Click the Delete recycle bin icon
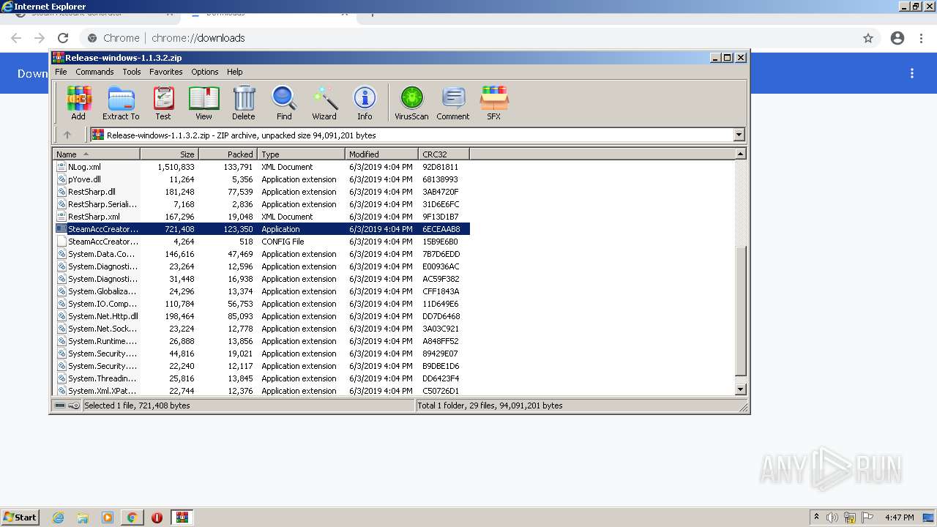The width and height of the screenshot is (937, 527). 244,103
